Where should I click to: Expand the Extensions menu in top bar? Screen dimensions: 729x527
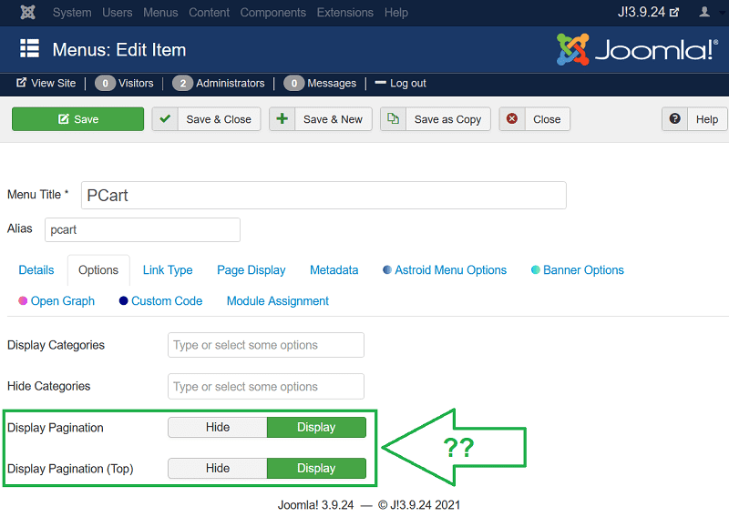[344, 13]
